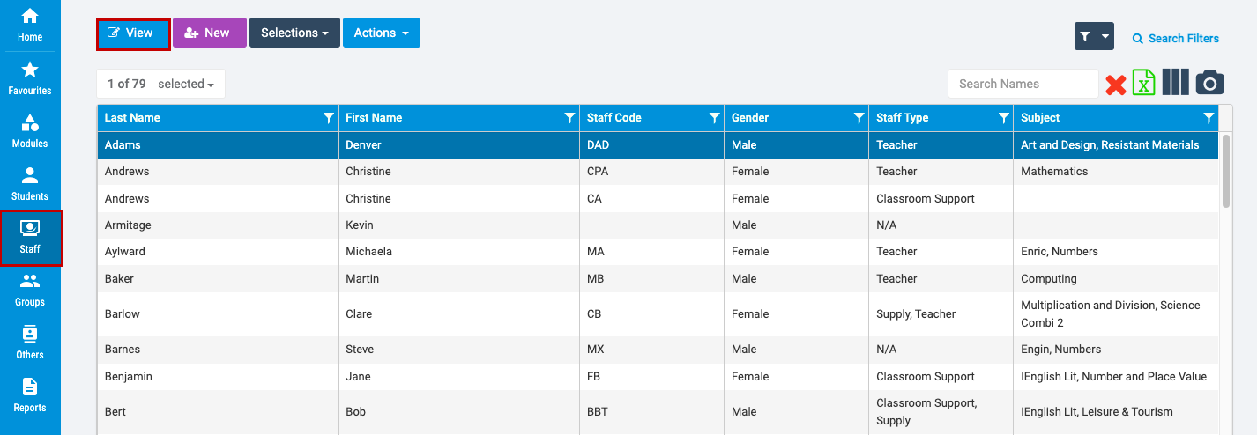Click the View button
Screen dimensions: 1257x435
pos(132,33)
